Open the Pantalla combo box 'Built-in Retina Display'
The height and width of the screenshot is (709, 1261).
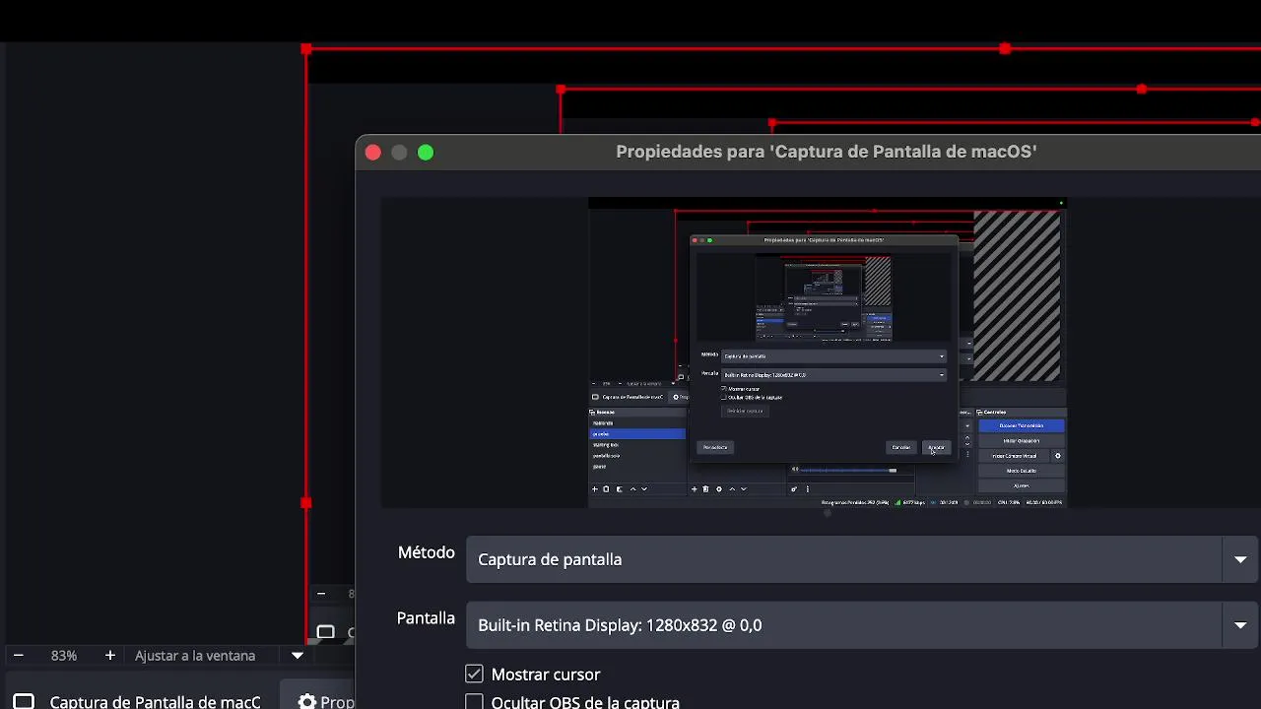(862, 625)
